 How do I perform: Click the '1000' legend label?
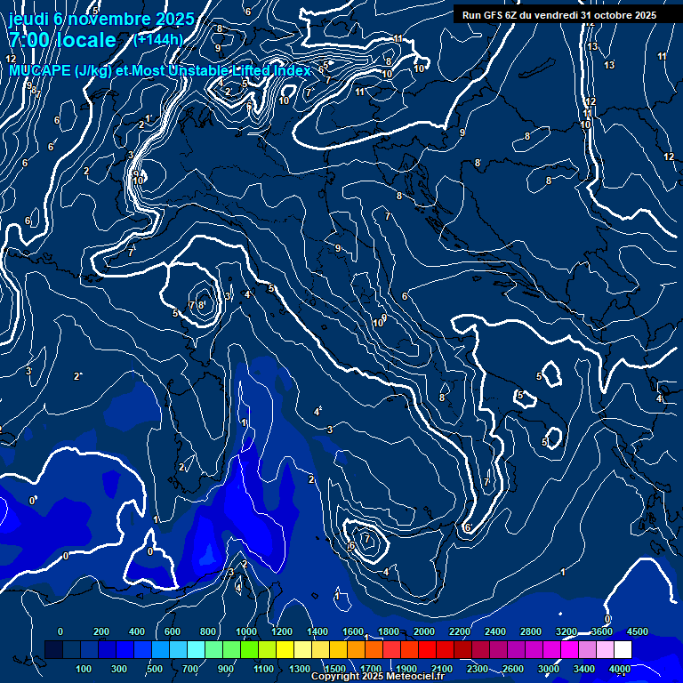(x=246, y=631)
